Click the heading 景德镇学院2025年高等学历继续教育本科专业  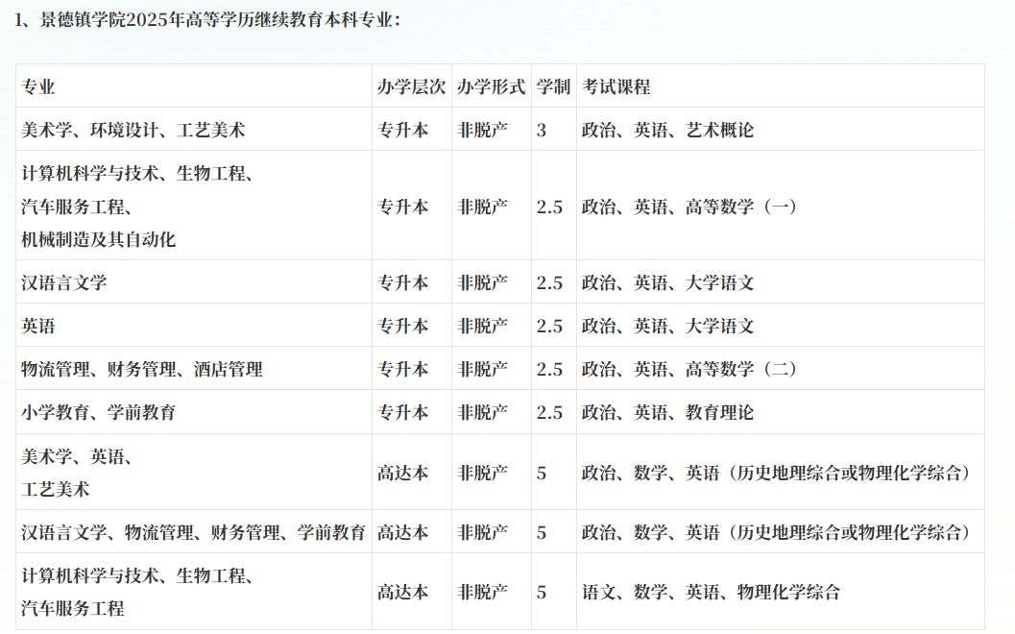point(209,20)
